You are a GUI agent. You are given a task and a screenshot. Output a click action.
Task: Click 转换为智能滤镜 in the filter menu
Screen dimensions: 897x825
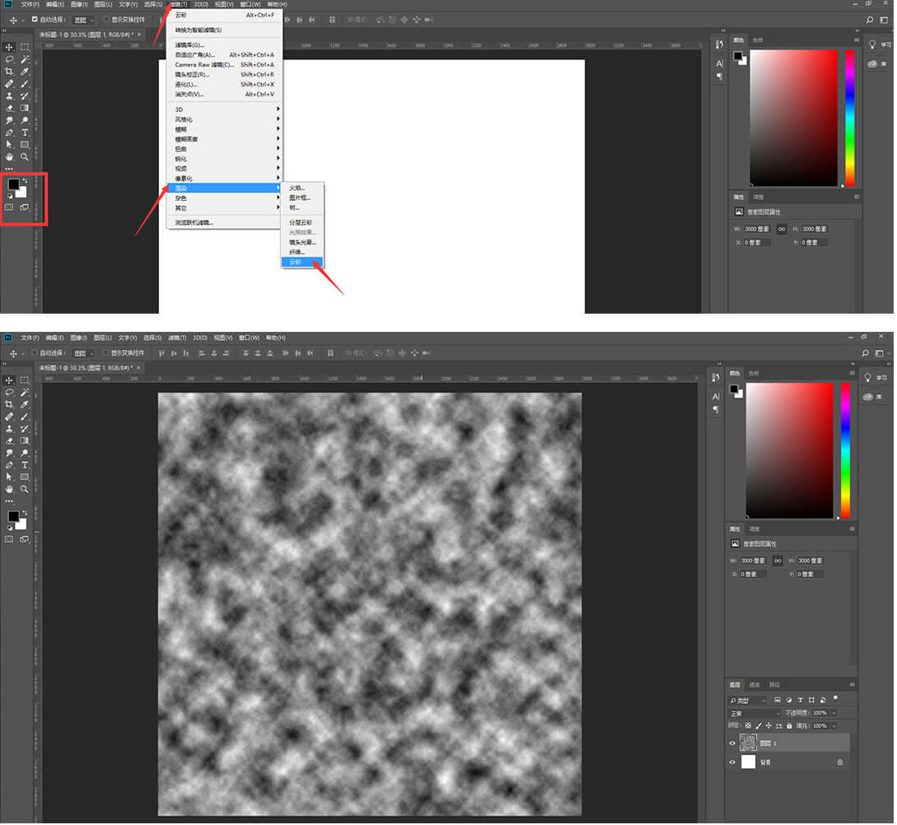click(199, 30)
